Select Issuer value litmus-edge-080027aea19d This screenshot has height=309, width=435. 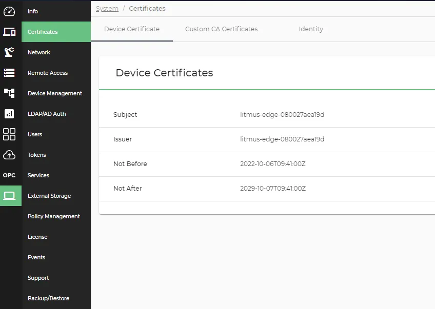282,139
